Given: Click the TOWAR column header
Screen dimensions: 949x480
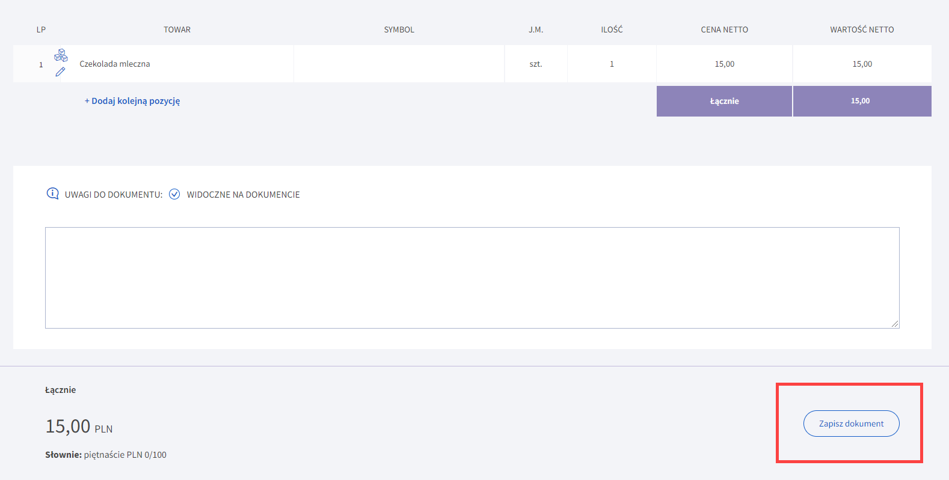Looking at the screenshot, I should pos(177,29).
